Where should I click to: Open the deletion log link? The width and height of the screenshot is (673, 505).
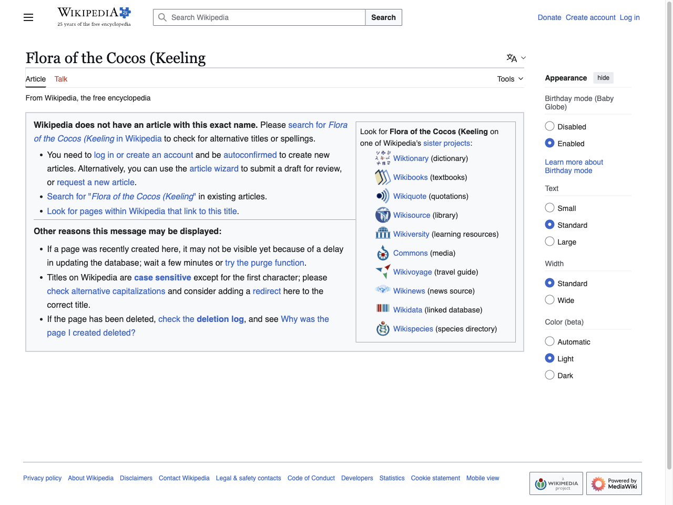tap(220, 319)
